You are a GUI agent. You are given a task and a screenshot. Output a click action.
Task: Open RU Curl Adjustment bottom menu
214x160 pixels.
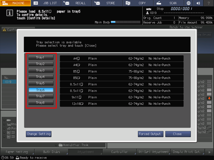154,152
